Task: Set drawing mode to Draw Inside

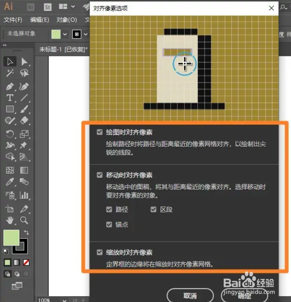Action: [26, 274]
